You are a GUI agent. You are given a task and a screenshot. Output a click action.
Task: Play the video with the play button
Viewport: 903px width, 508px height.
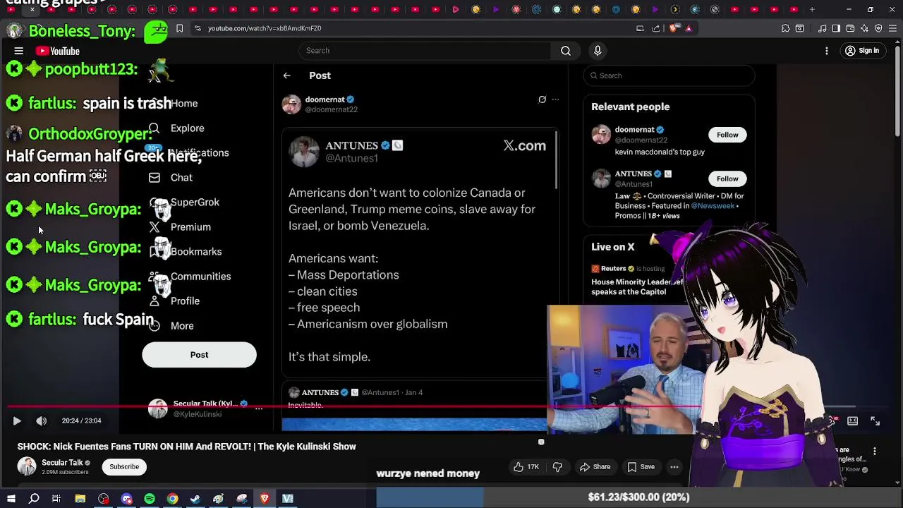(x=17, y=421)
